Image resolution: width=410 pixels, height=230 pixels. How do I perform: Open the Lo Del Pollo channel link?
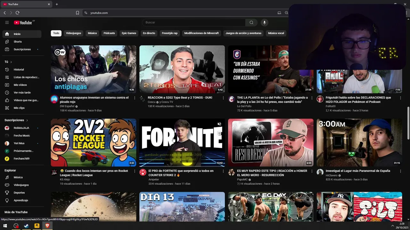[x=244, y=106]
